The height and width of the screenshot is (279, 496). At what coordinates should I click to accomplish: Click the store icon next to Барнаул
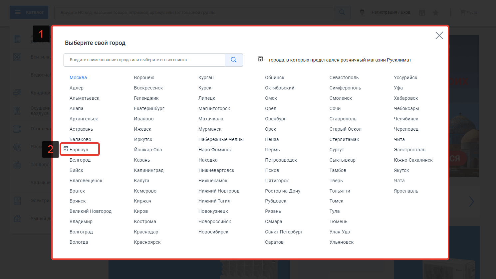click(x=66, y=149)
